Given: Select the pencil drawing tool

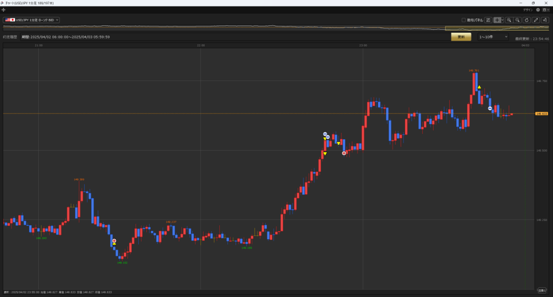Looking at the screenshot, I should [x=536, y=20].
